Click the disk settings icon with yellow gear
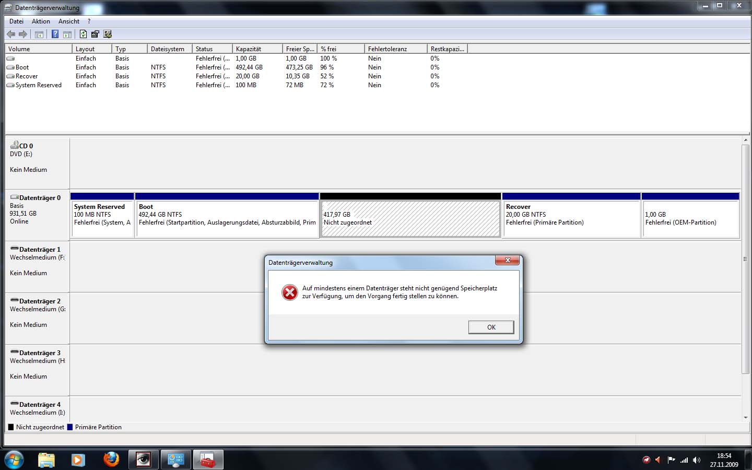 108,34
